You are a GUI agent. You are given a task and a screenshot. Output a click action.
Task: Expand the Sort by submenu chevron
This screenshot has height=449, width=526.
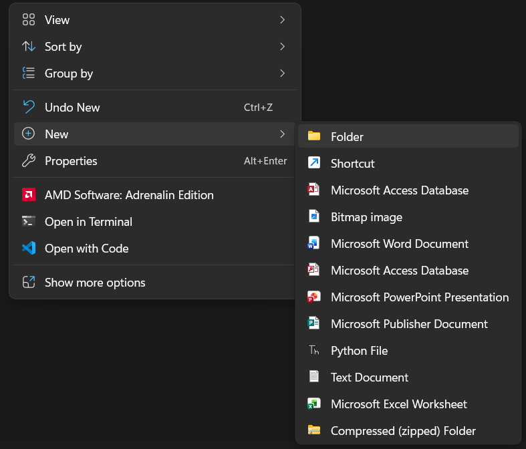click(x=283, y=46)
